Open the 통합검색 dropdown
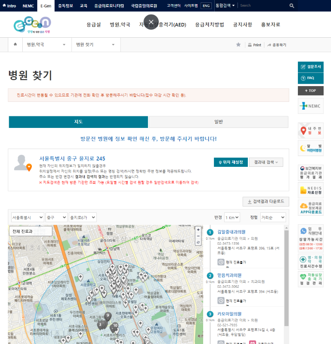Screen dimensions: 331x344 click(x=225, y=5)
